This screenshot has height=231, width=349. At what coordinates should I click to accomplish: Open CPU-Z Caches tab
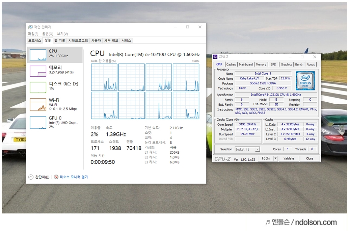pyautogui.click(x=231, y=65)
